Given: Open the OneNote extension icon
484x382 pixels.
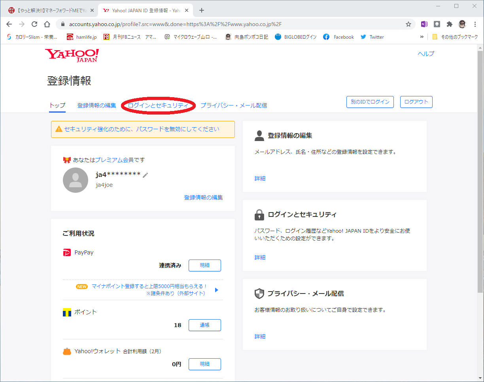Looking at the screenshot, I should [424, 24].
